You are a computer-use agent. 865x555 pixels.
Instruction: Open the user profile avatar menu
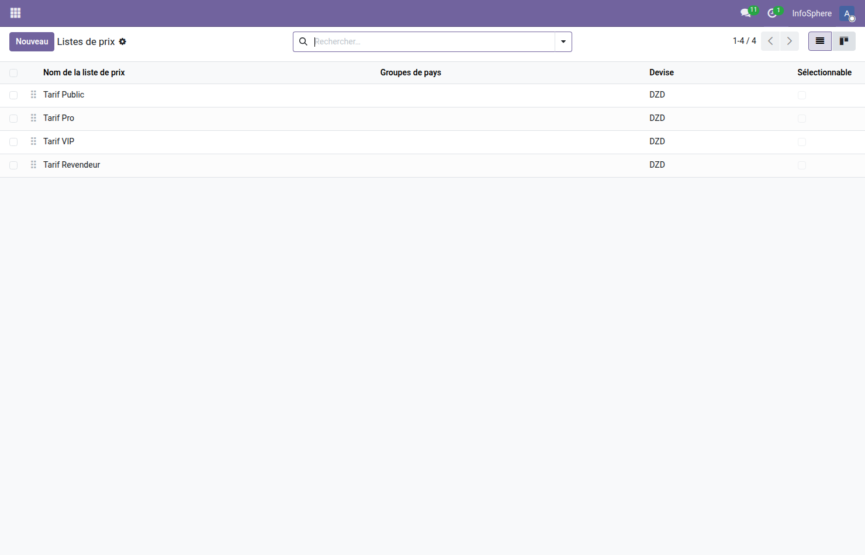click(847, 13)
